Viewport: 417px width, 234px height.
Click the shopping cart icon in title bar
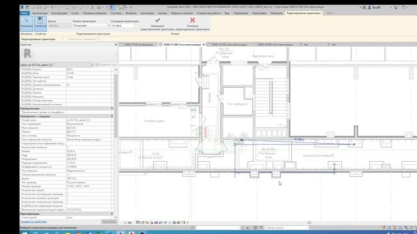pyautogui.click(x=395, y=7)
